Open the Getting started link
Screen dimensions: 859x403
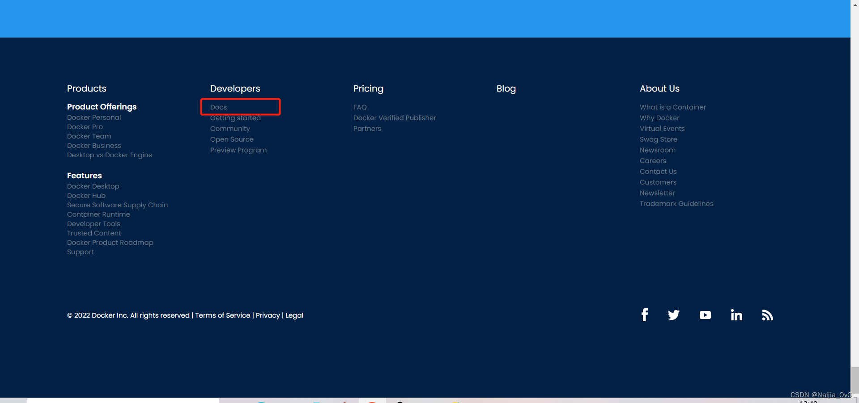click(235, 118)
